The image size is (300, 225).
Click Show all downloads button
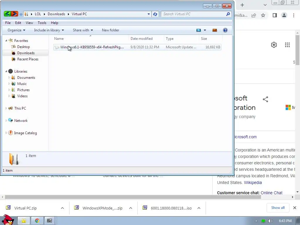tap(278, 208)
